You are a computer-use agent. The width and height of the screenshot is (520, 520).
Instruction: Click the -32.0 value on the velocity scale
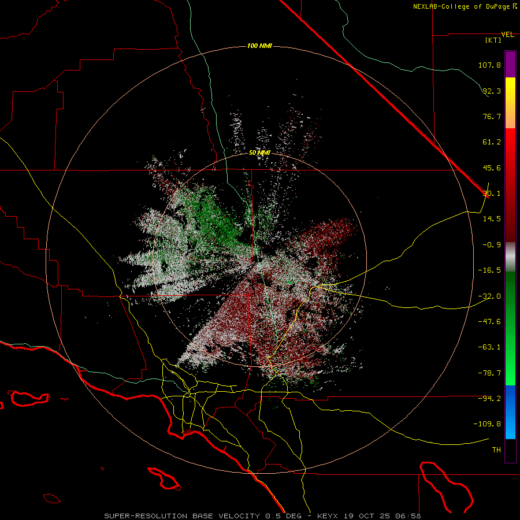(489, 296)
